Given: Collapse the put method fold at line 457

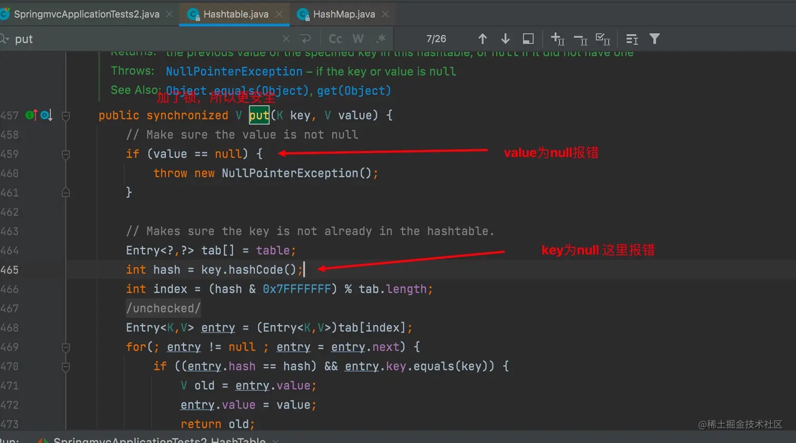Looking at the screenshot, I should [x=66, y=116].
